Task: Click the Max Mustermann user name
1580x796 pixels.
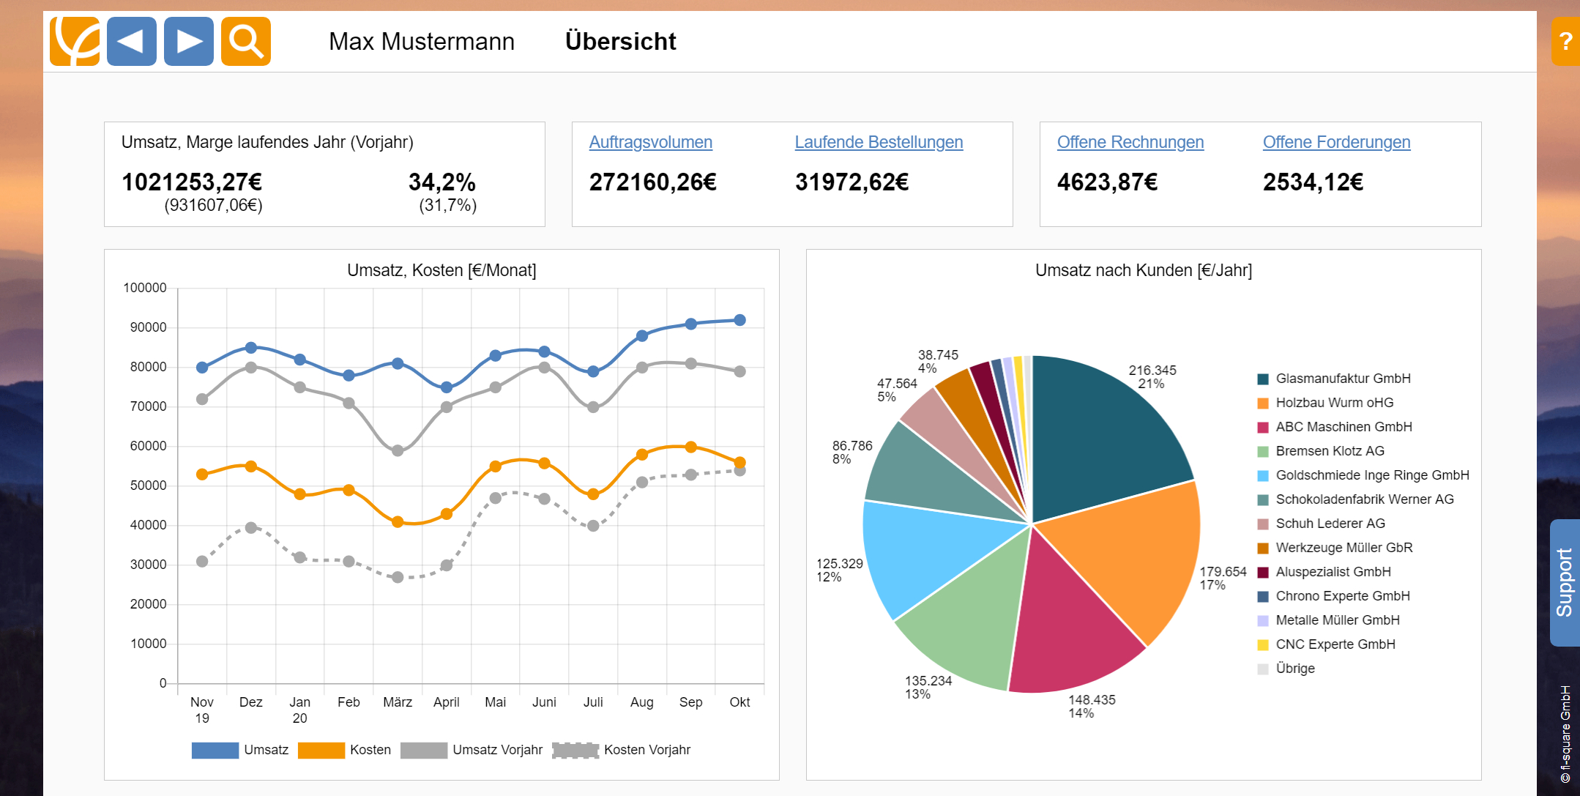Action: tap(421, 42)
